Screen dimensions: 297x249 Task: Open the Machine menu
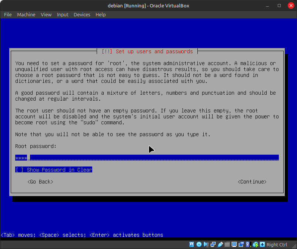click(x=26, y=15)
